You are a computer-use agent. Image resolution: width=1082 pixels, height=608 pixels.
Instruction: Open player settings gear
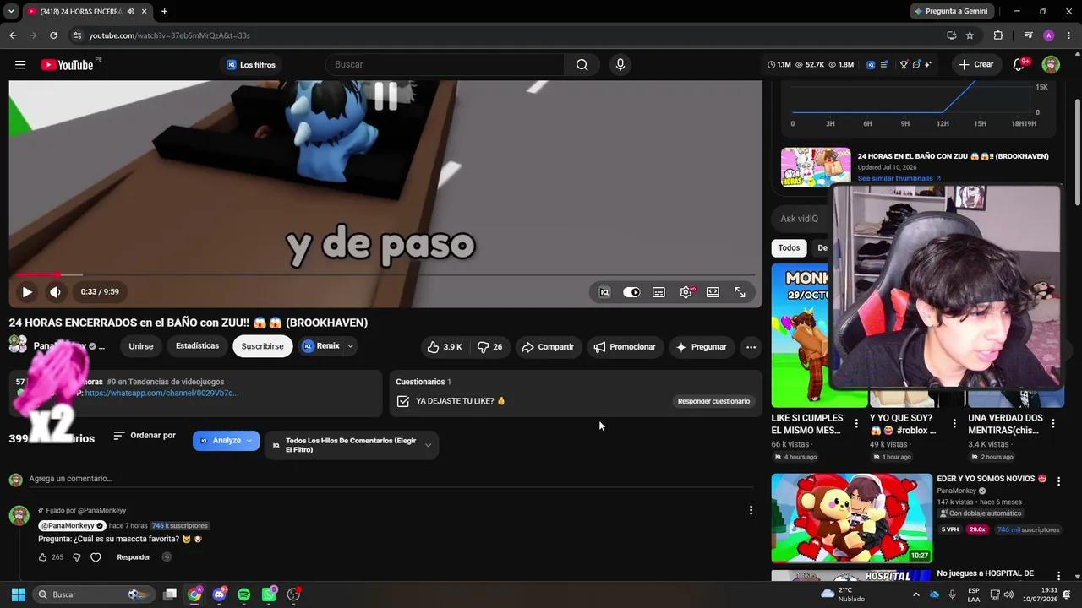tap(686, 292)
